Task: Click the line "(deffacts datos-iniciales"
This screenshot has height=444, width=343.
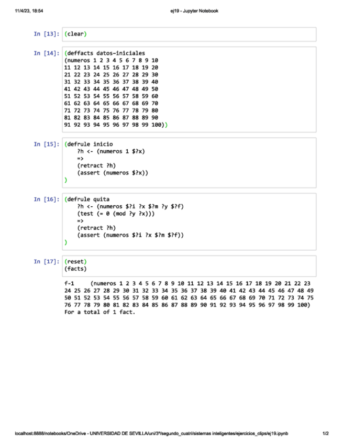Action: tap(105, 53)
